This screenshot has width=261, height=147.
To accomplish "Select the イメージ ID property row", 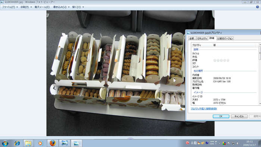I will 225,96.
